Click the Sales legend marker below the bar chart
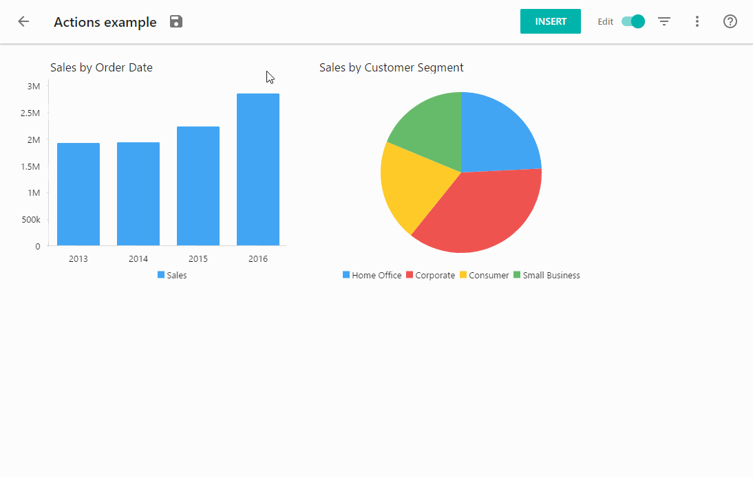Viewport: 753px width, 477px height. [x=160, y=275]
